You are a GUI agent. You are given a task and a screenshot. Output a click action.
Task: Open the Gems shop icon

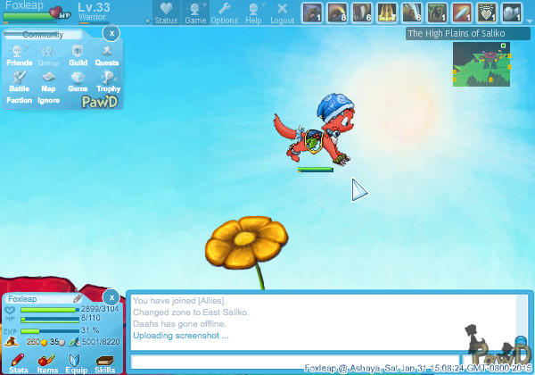78,81
